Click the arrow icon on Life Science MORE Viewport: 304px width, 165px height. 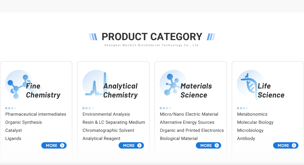point(294,146)
